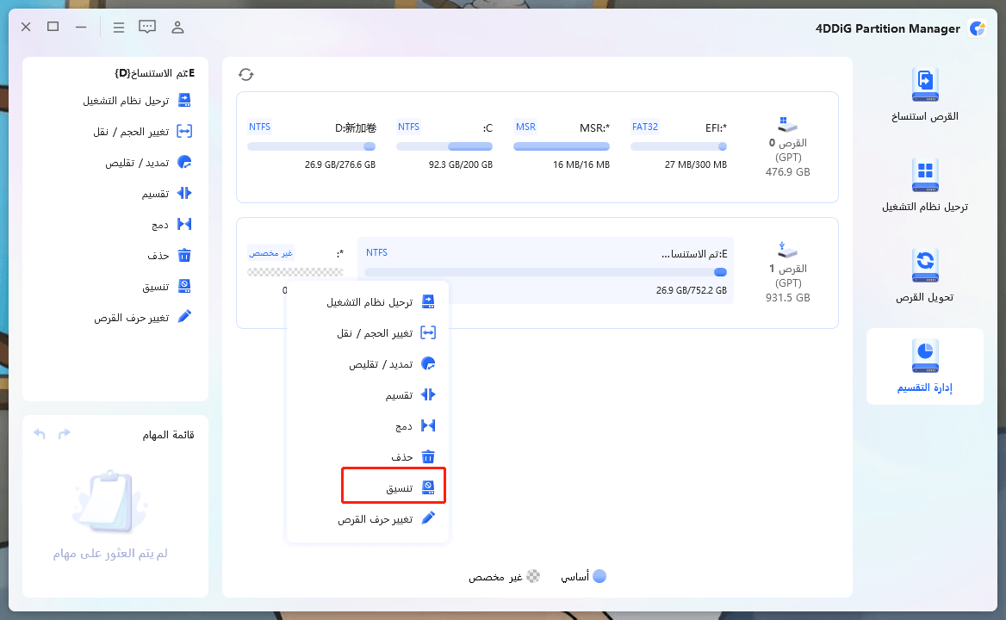The height and width of the screenshot is (620, 1006).
Task: Click the Delete (حذف) trash icon
Action: click(183, 255)
